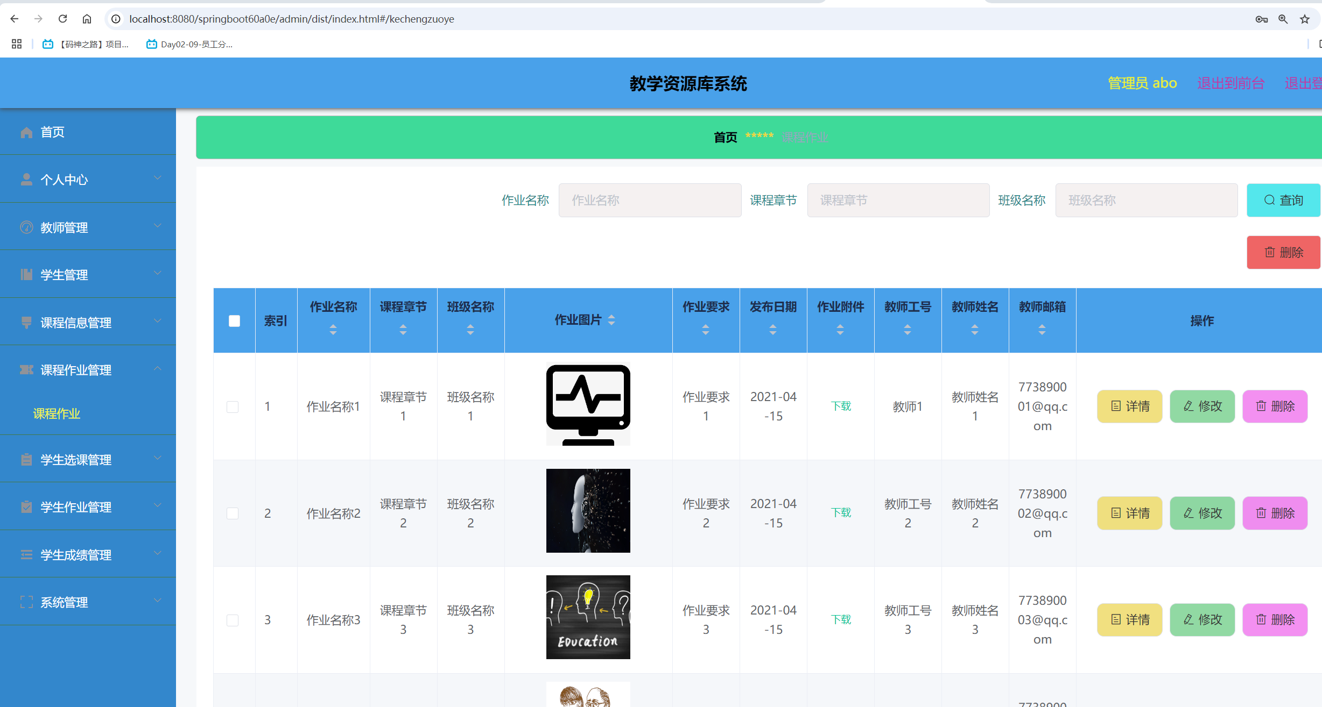This screenshot has width=1322, height=707.
Task: Bookmark page with star icon
Action: pyautogui.click(x=1304, y=19)
